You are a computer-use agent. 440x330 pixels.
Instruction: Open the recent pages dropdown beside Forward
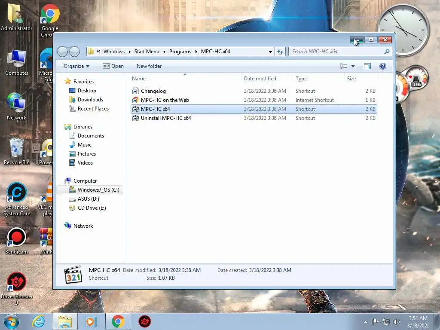pyautogui.click(x=83, y=52)
